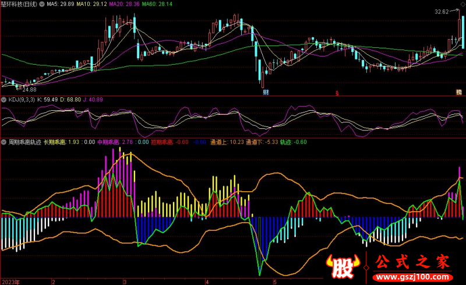Select the MA5 moving average label
Screen dimensions: 466x285
pyautogui.click(x=60, y=3)
